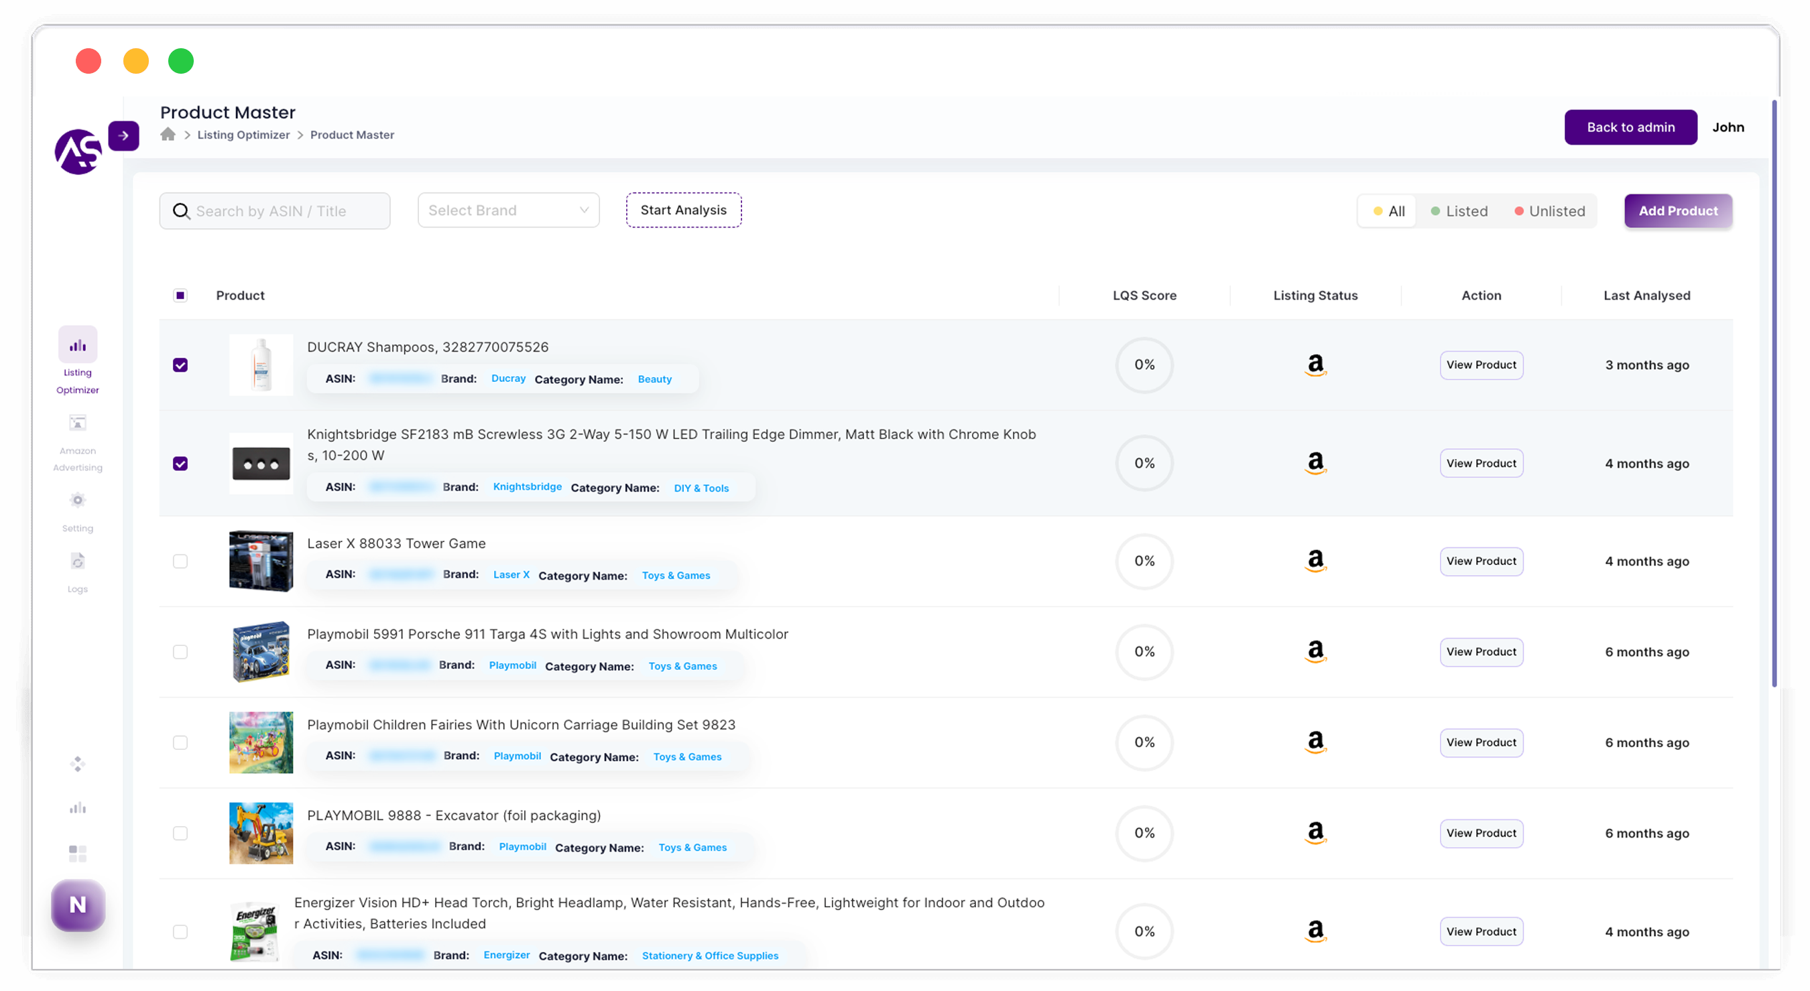The image size is (1810, 991).
Task: Click the page vertical scrollbar
Action: (1774, 393)
